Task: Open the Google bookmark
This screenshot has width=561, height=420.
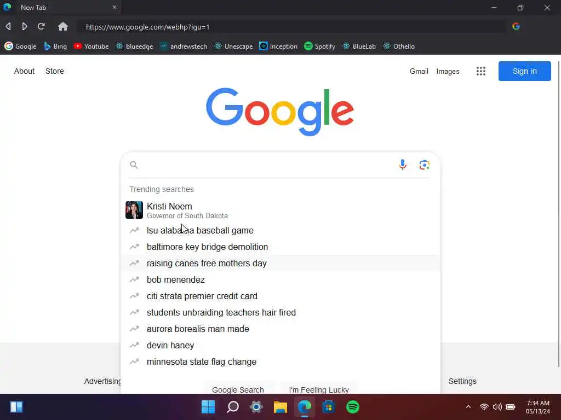Action: (20, 46)
